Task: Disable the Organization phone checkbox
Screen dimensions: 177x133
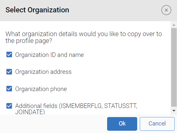Action: 9,89
